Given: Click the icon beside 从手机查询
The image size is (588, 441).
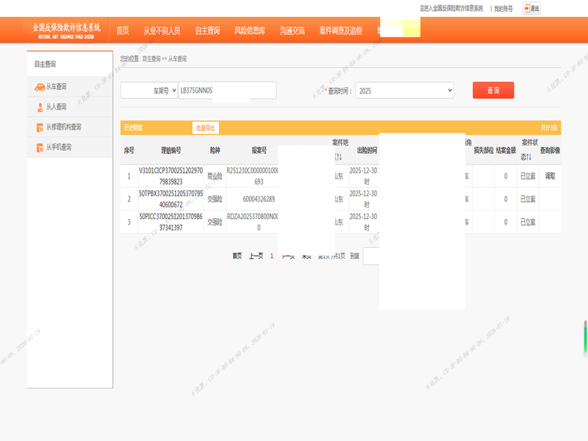Looking at the screenshot, I should (40, 148).
